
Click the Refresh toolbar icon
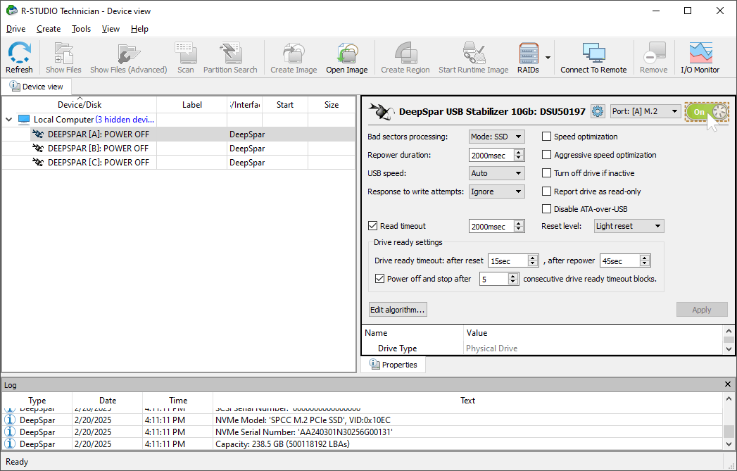19,57
